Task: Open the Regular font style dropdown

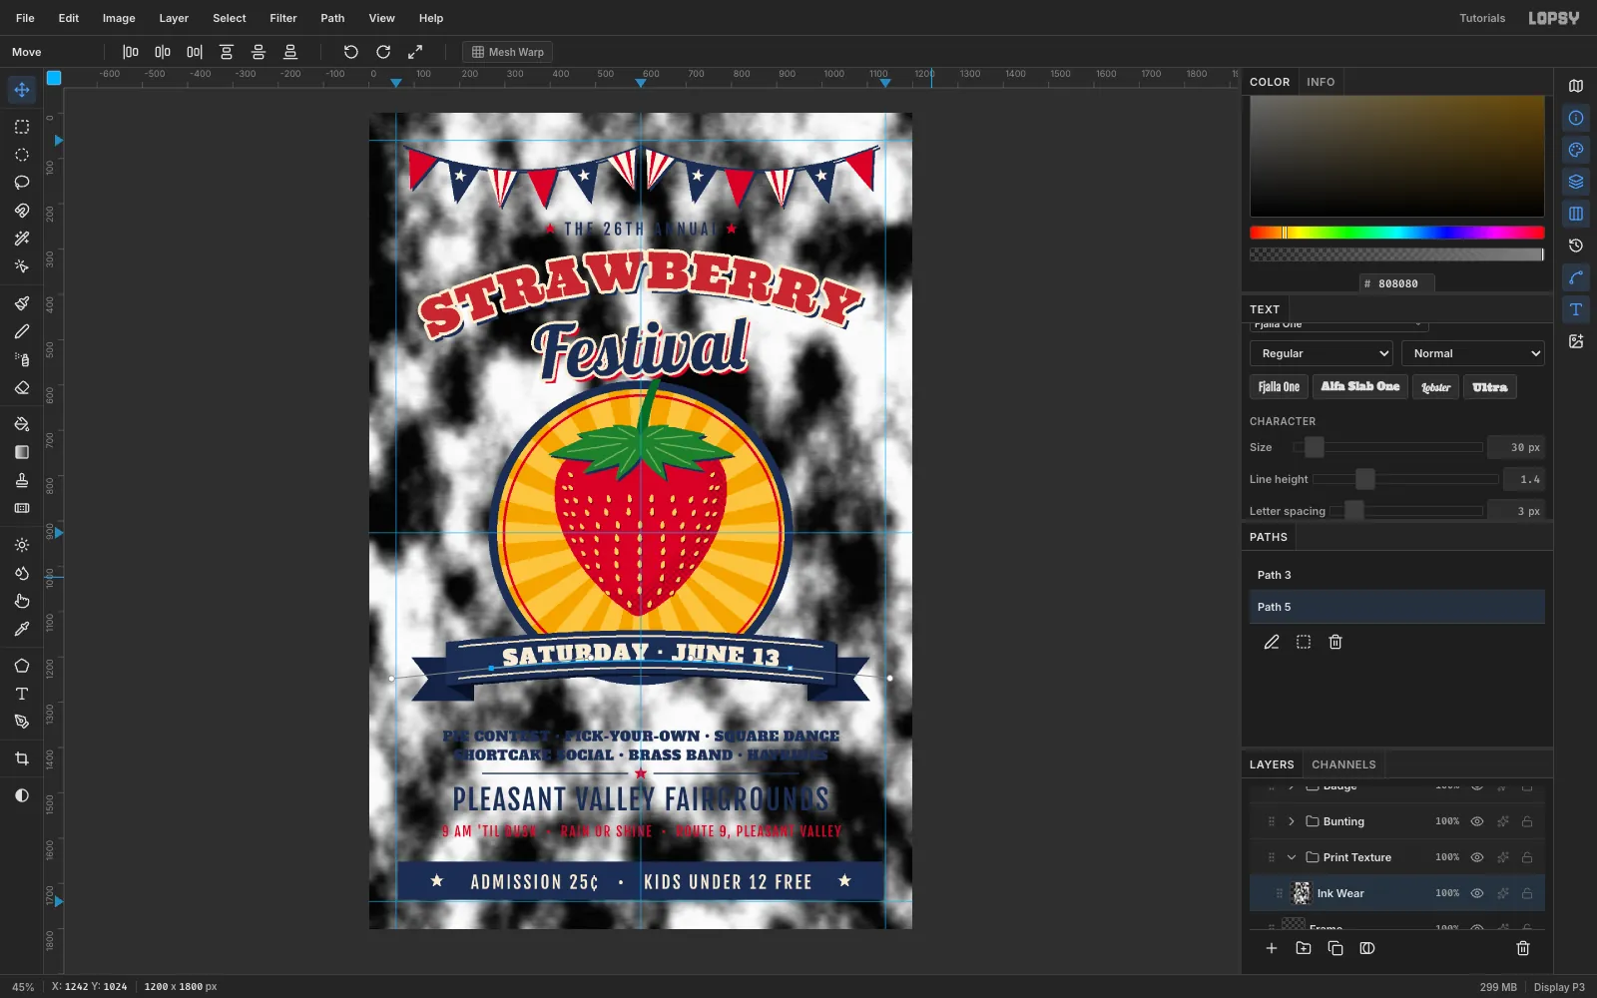Action: (x=1322, y=353)
